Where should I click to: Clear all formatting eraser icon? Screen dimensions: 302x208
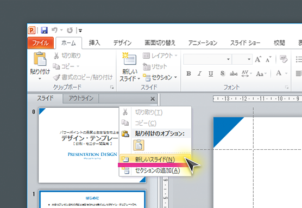pyautogui.click(x=284, y=59)
